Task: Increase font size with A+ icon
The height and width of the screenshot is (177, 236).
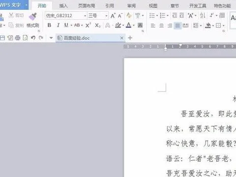Action: point(113,16)
